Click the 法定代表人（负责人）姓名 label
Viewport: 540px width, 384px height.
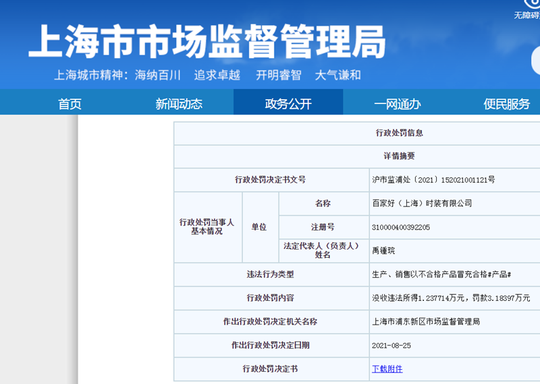click(323, 250)
